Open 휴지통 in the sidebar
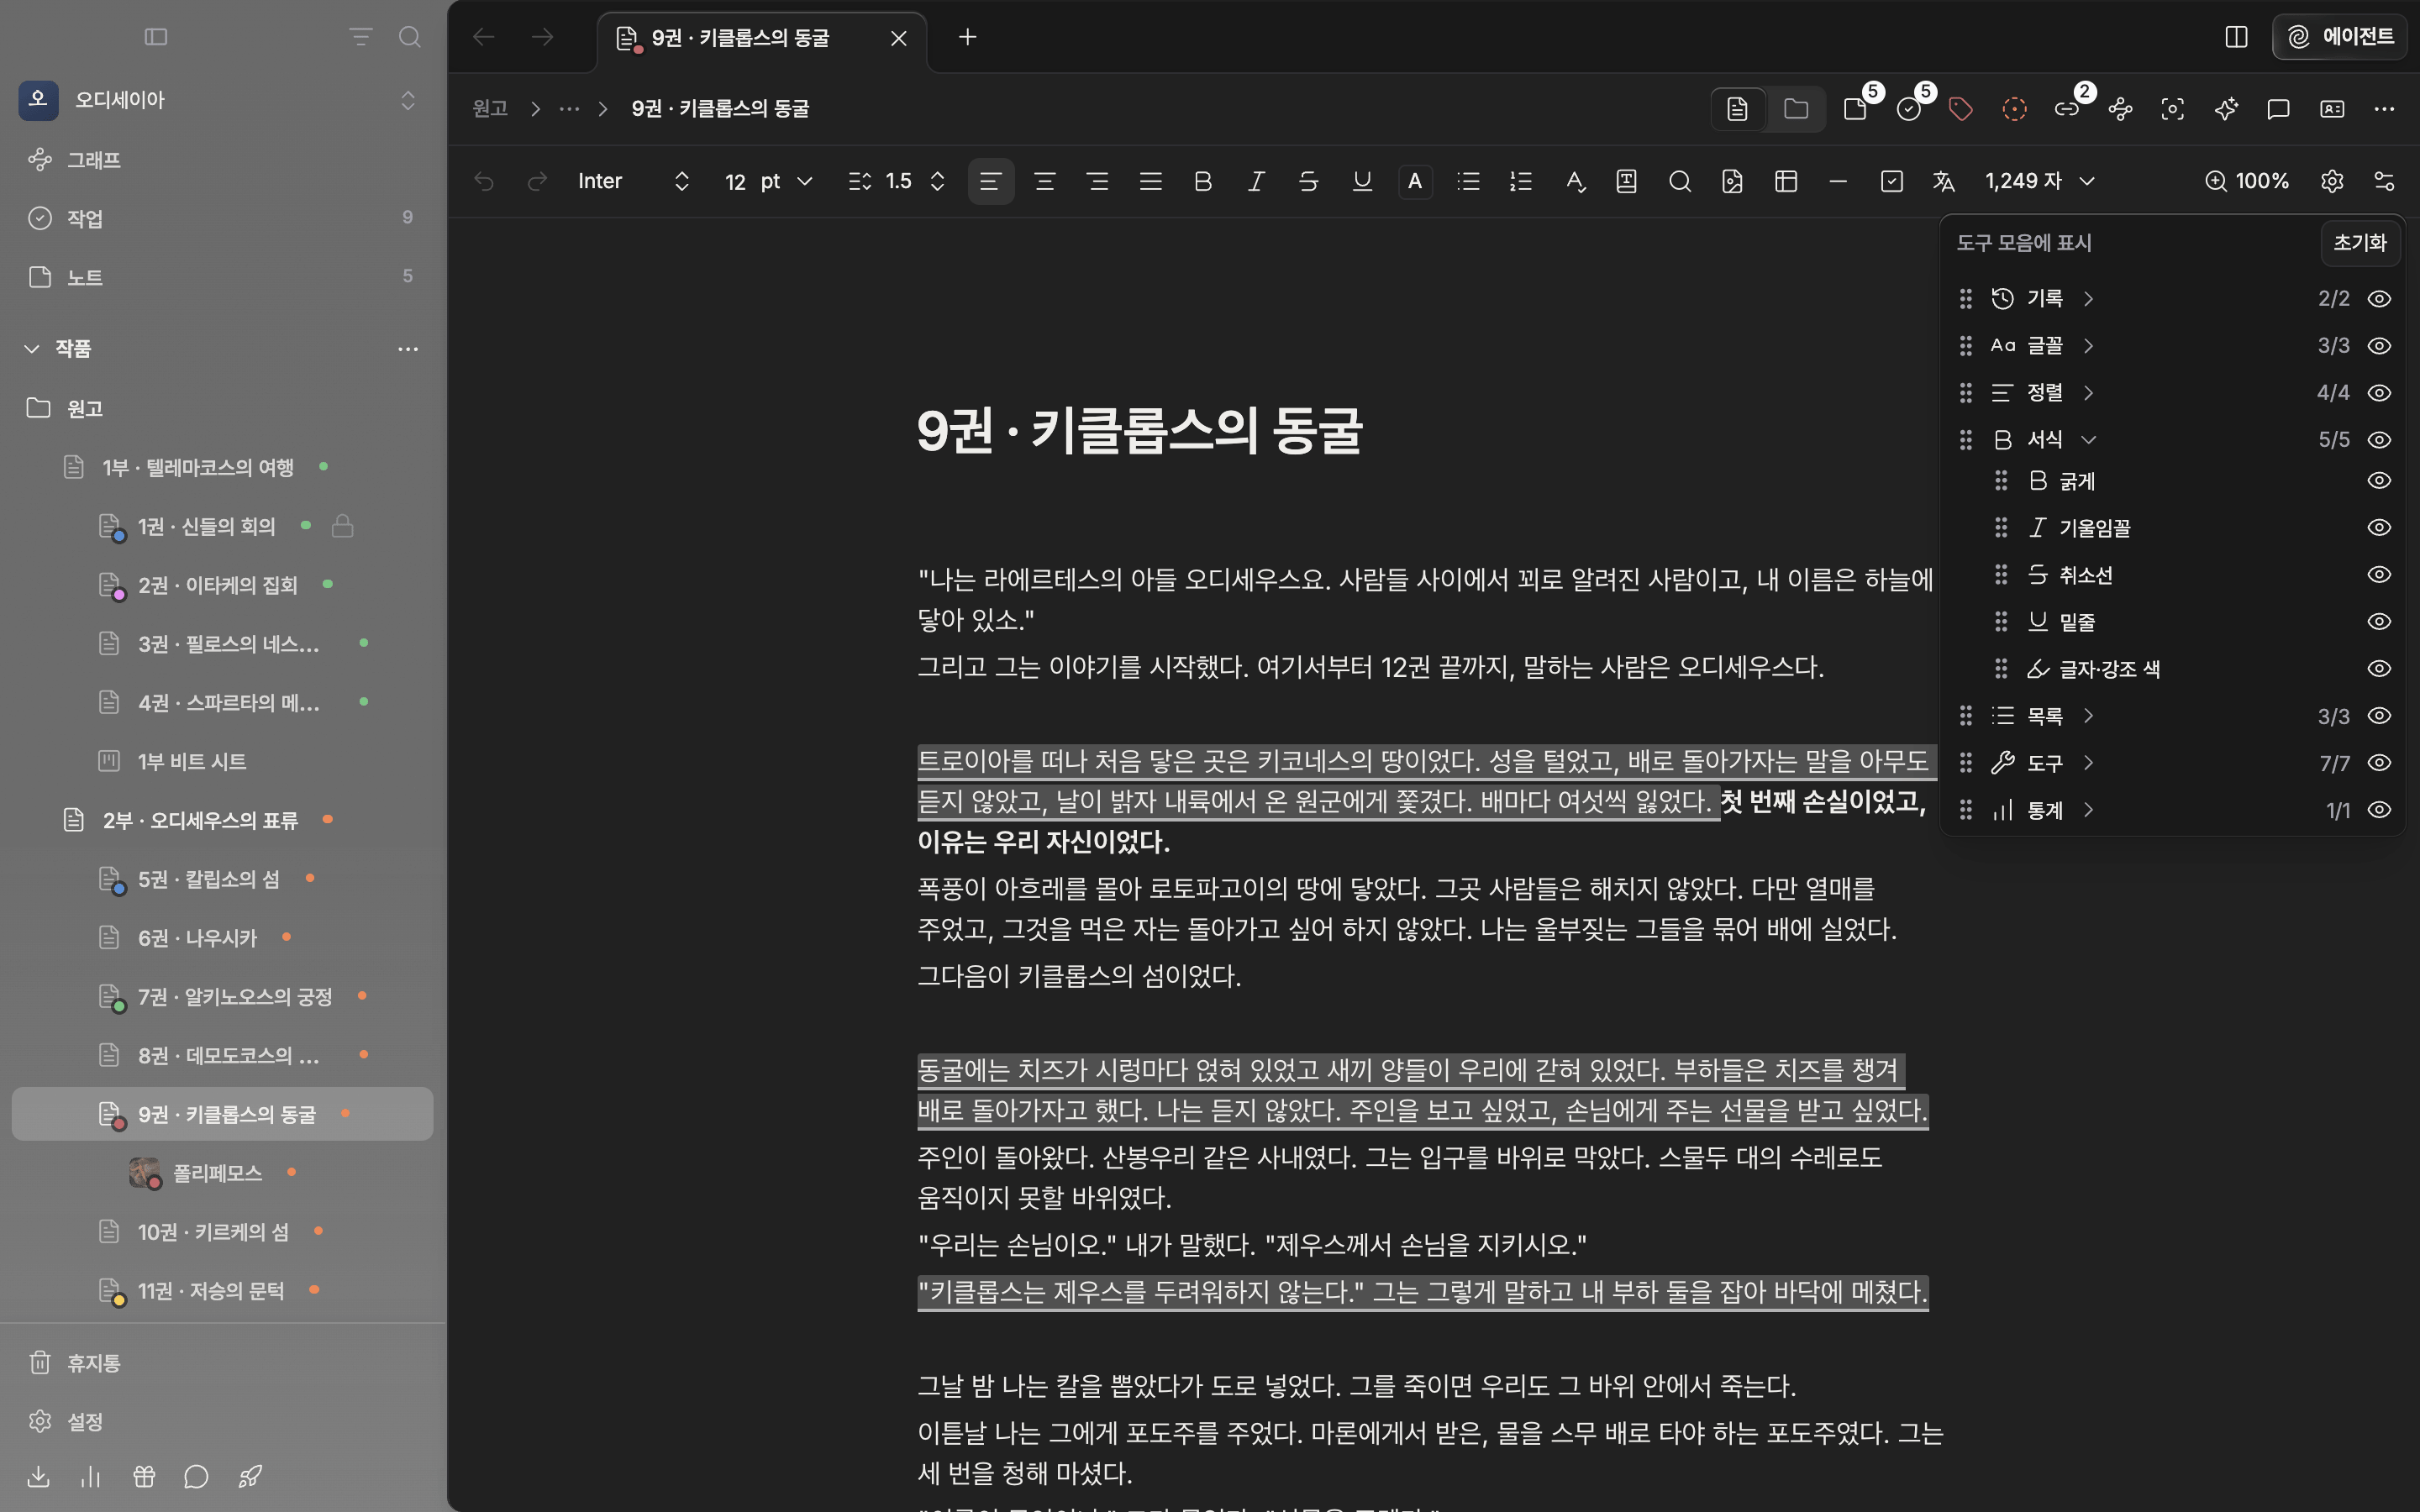 [222, 1363]
